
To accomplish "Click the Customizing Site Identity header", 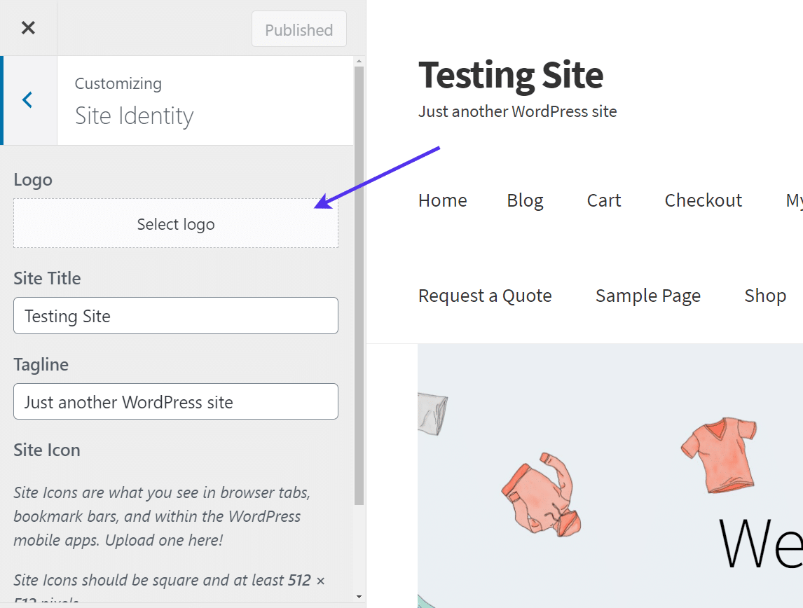I will point(134,102).
